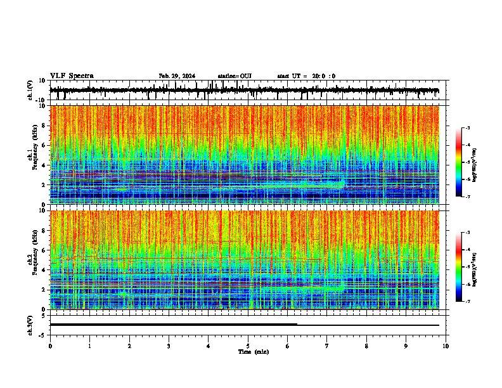The width and height of the screenshot is (502, 388).
Task: Click the time axis tick label "10"
Action: pos(446,346)
